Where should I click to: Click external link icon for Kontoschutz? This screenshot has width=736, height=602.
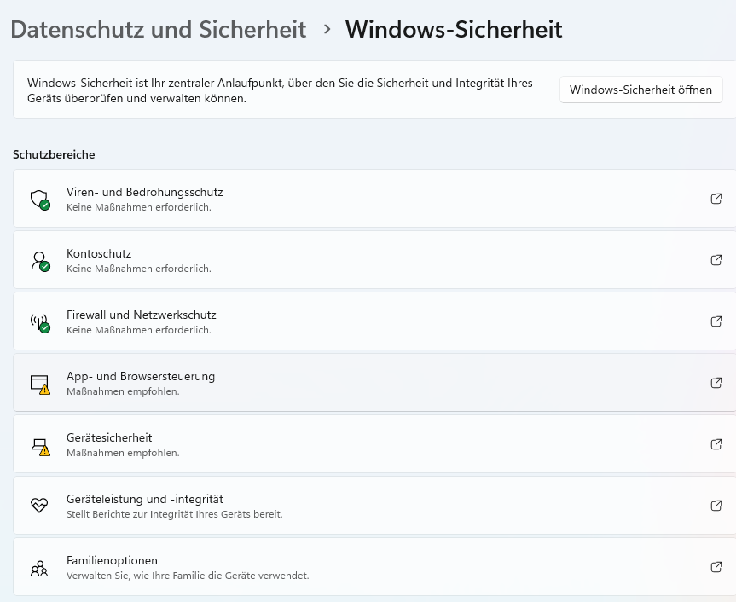click(x=716, y=260)
